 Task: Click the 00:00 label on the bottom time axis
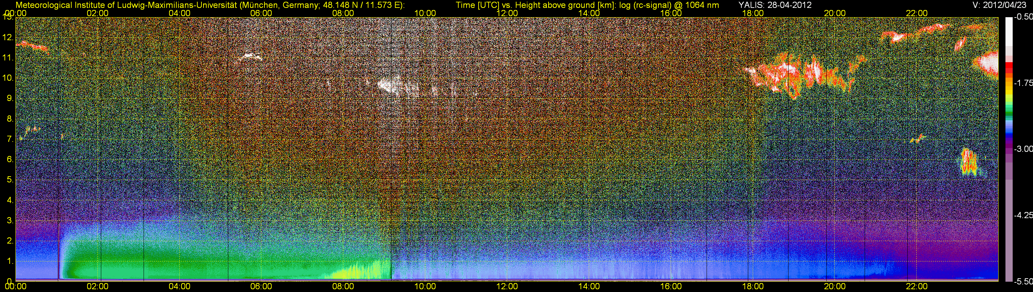click(15, 287)
